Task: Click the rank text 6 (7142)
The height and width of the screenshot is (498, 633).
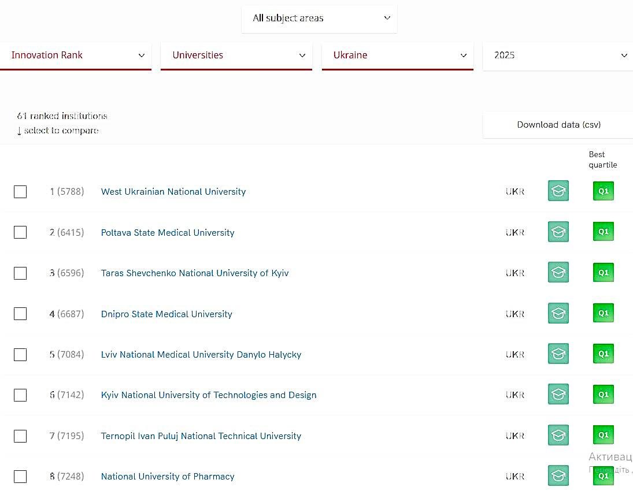Action: coord(67,395)
